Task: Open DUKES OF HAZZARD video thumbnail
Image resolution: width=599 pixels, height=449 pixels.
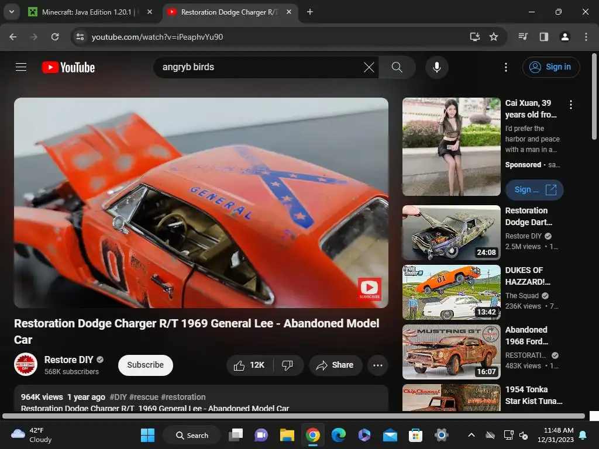Action: pyautogui.click(x=452, y=292)
